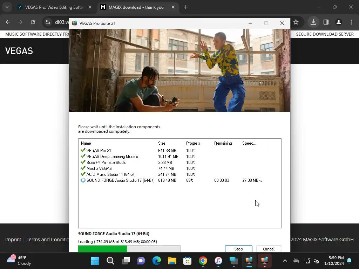
Task: Click the green download progress bar
Action: pos(129,249)
